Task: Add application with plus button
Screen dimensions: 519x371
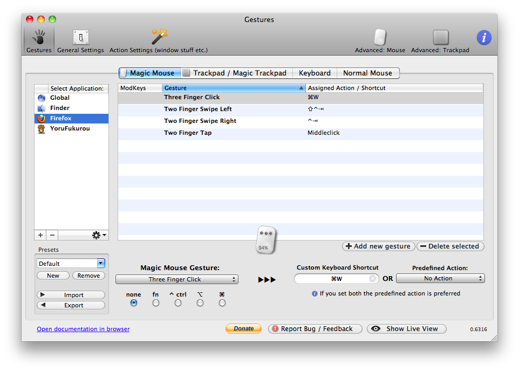Action: pos(40,235)
